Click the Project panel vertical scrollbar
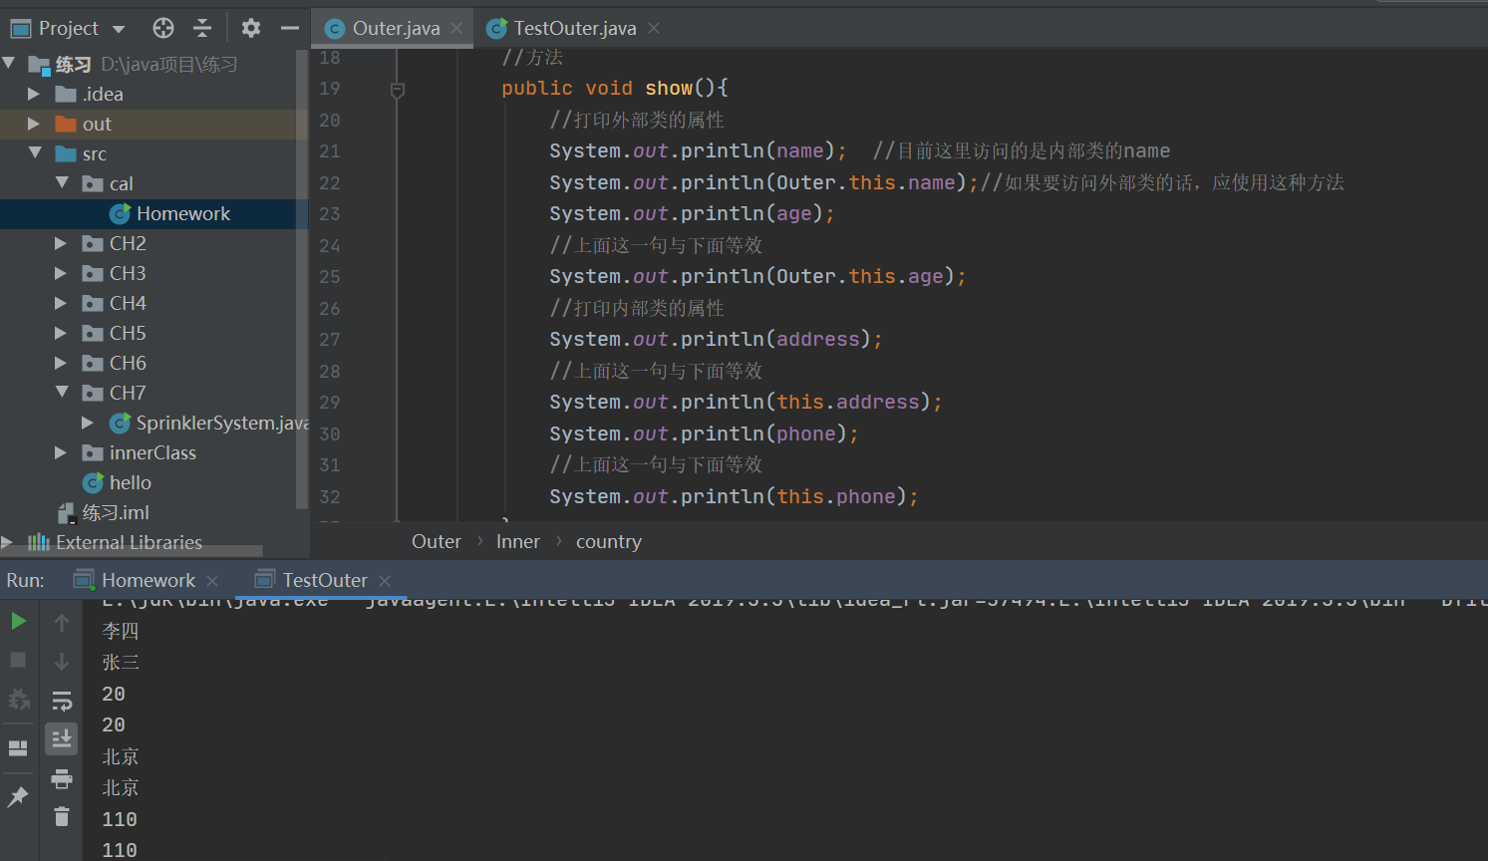This screenshot has width=1488, height=861. click(302, 279)
